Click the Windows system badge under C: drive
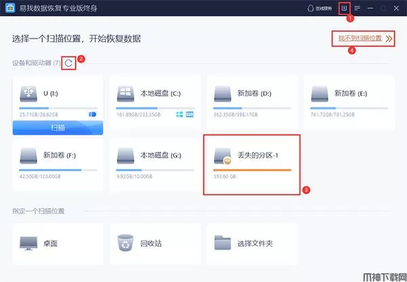This screenshot has height=282, width=407. click(179, 114)
